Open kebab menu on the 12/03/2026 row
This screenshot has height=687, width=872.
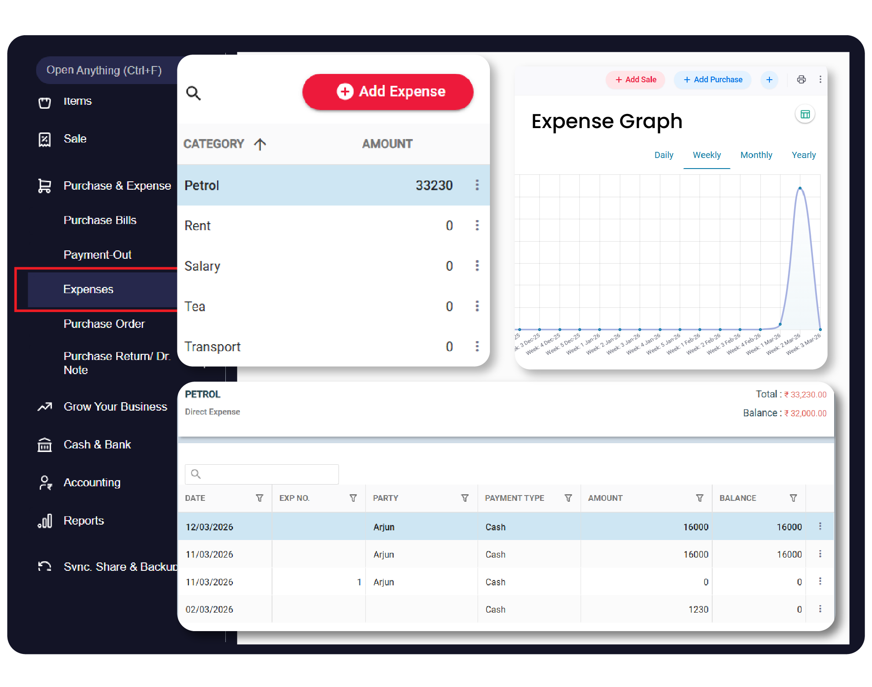(820, 526)
